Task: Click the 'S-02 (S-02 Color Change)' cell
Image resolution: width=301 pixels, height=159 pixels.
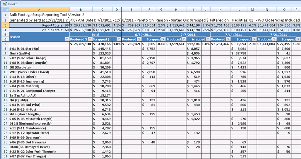Action: [x=39, y=58]
